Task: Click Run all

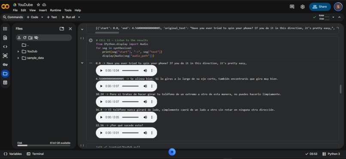Action: click(69, 17)
